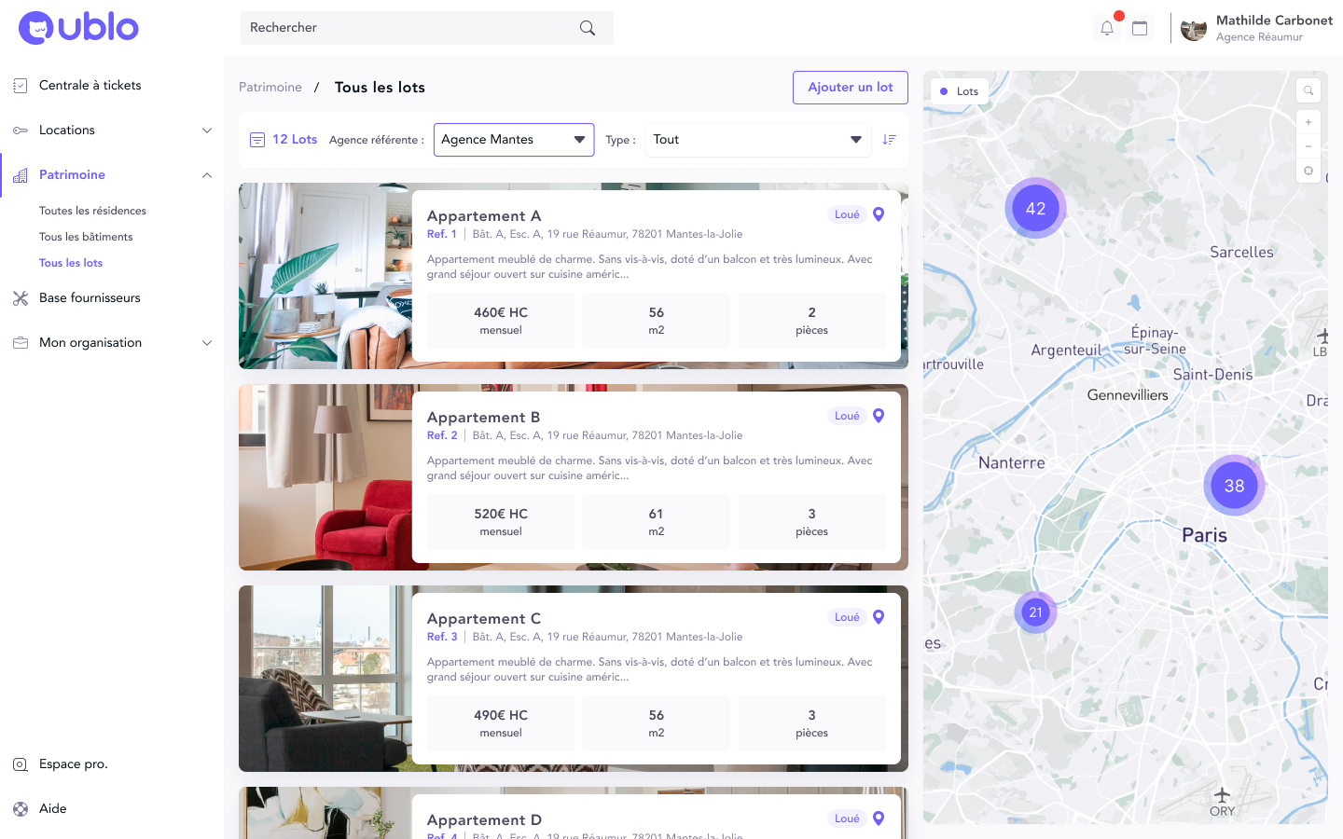Open the calendar icon in top bar
This screenshot has width=1343, height=839.
(x=1139, y=28)
